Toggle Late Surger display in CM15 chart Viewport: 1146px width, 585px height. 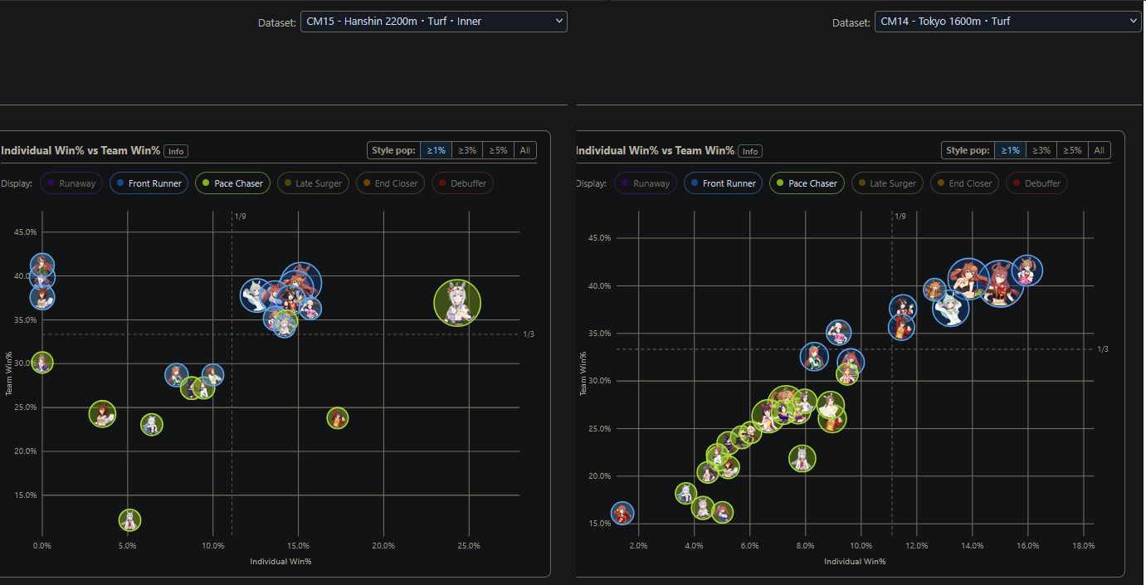tap(313, 183)
